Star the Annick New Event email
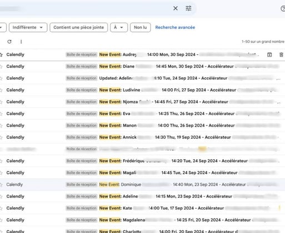 tap(1, 138)
